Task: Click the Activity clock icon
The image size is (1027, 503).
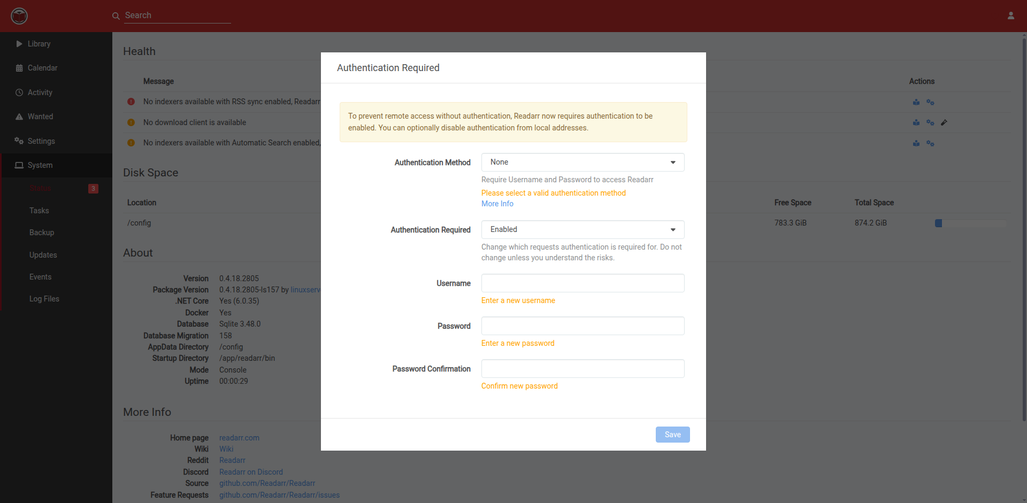Action: [x=19, y=92]
